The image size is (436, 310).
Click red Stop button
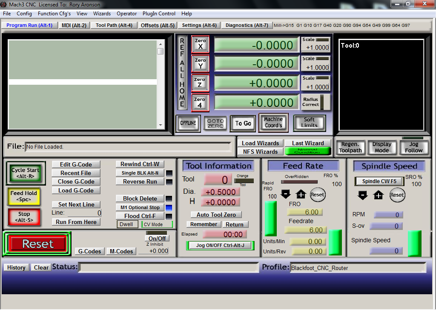tap(24, 217)
